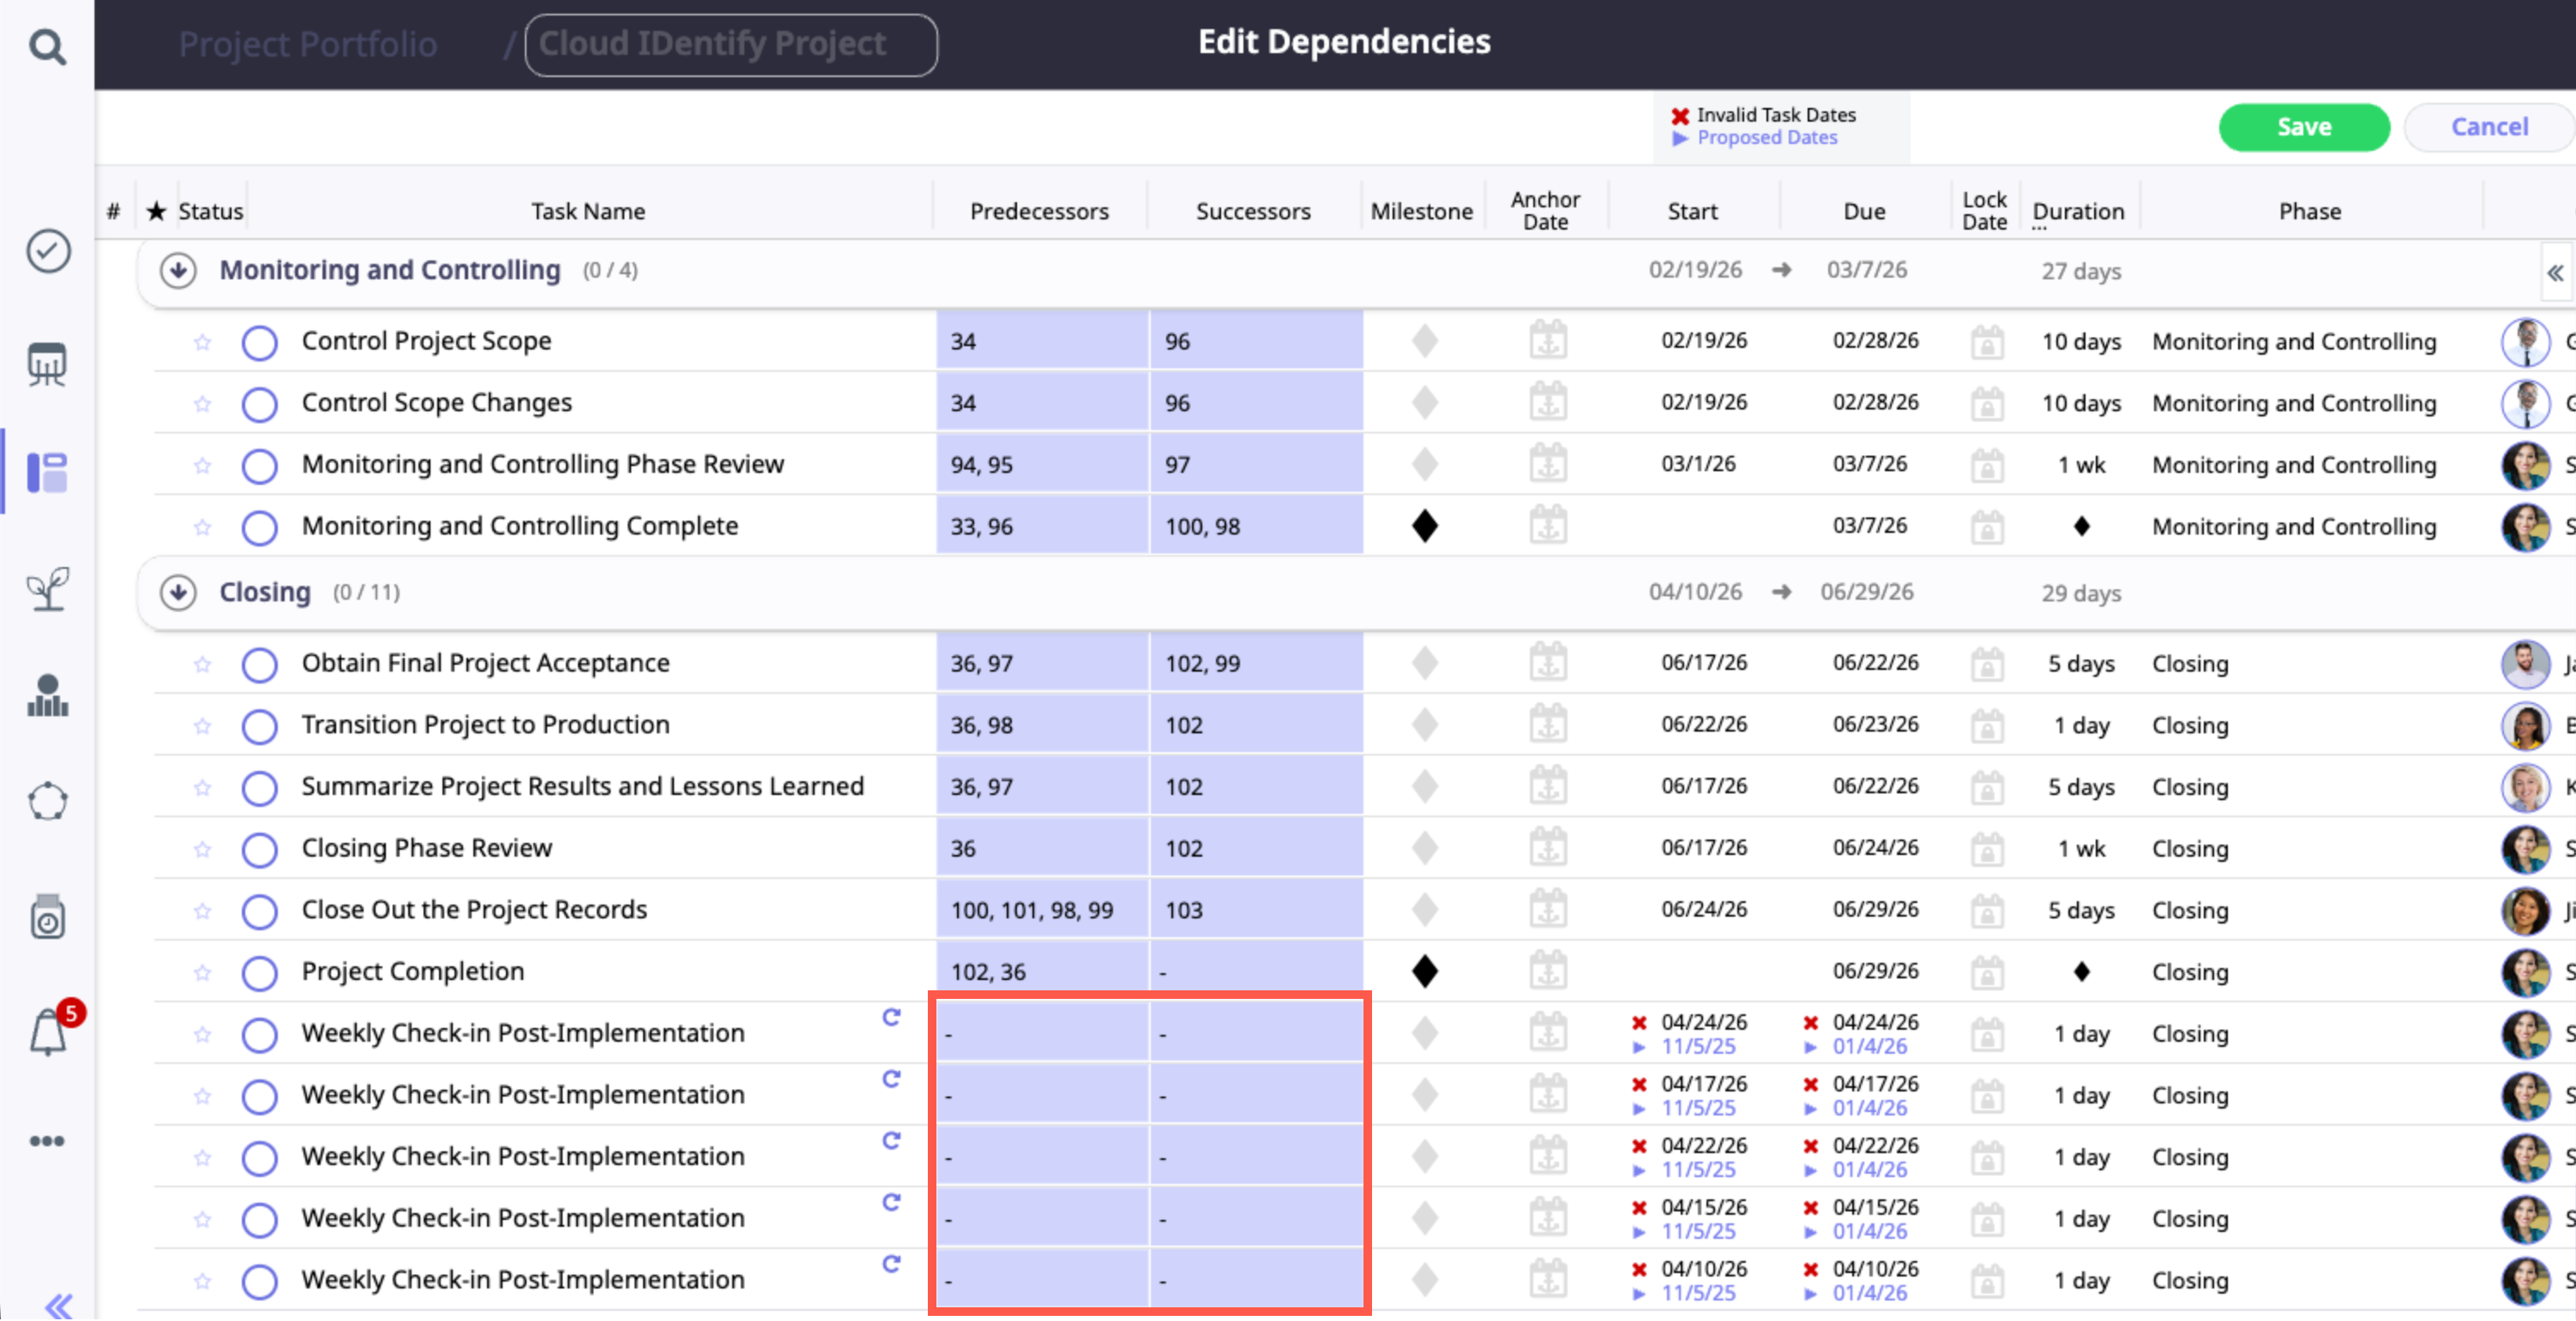Screen dimensions: 2576x1321
Task: Click the search magnifier icon in sidebar
Action: (47, 46)
